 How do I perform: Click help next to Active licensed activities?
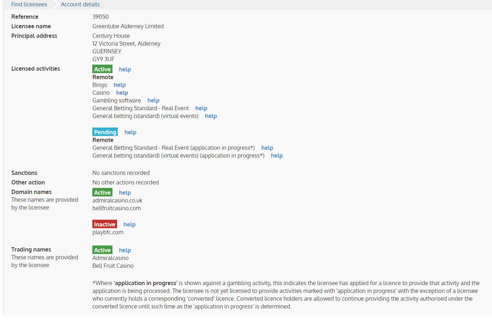125,69
